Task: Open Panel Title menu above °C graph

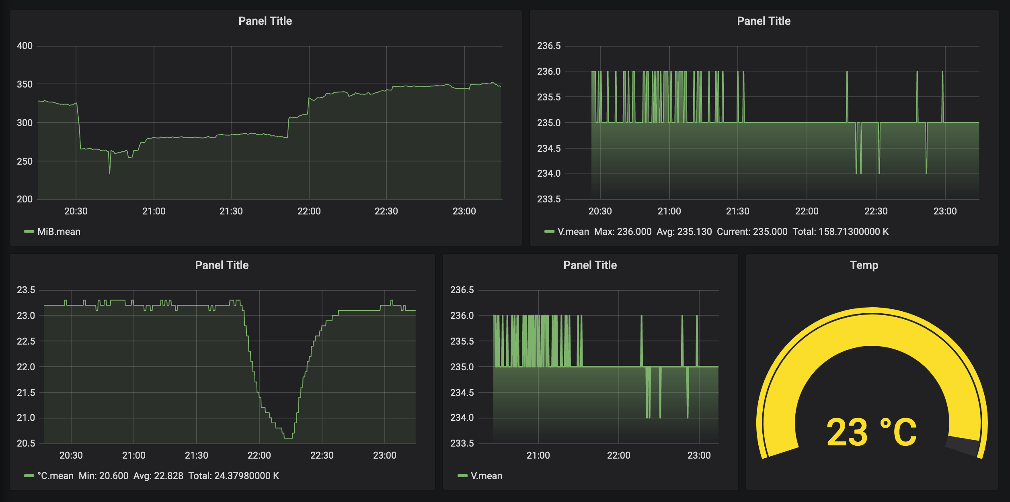Action: [x=222, y=265]
